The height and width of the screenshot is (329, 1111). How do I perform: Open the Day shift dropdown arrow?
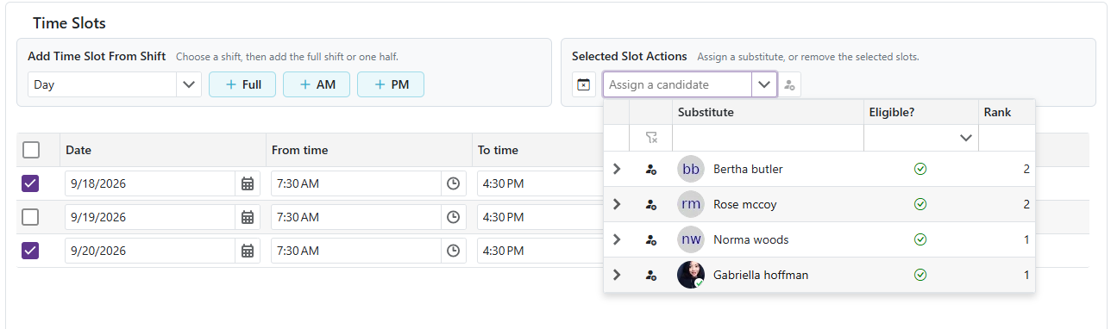(x=189, y=84)
